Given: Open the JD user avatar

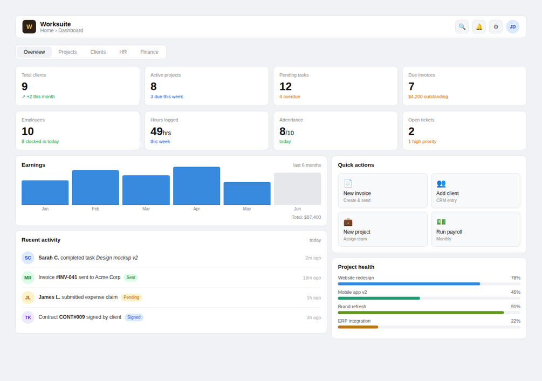Looking at the screenshot, I should [513, 26].
